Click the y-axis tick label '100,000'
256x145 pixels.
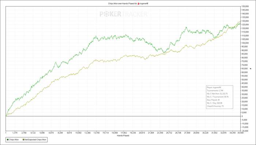pos(245,43)
